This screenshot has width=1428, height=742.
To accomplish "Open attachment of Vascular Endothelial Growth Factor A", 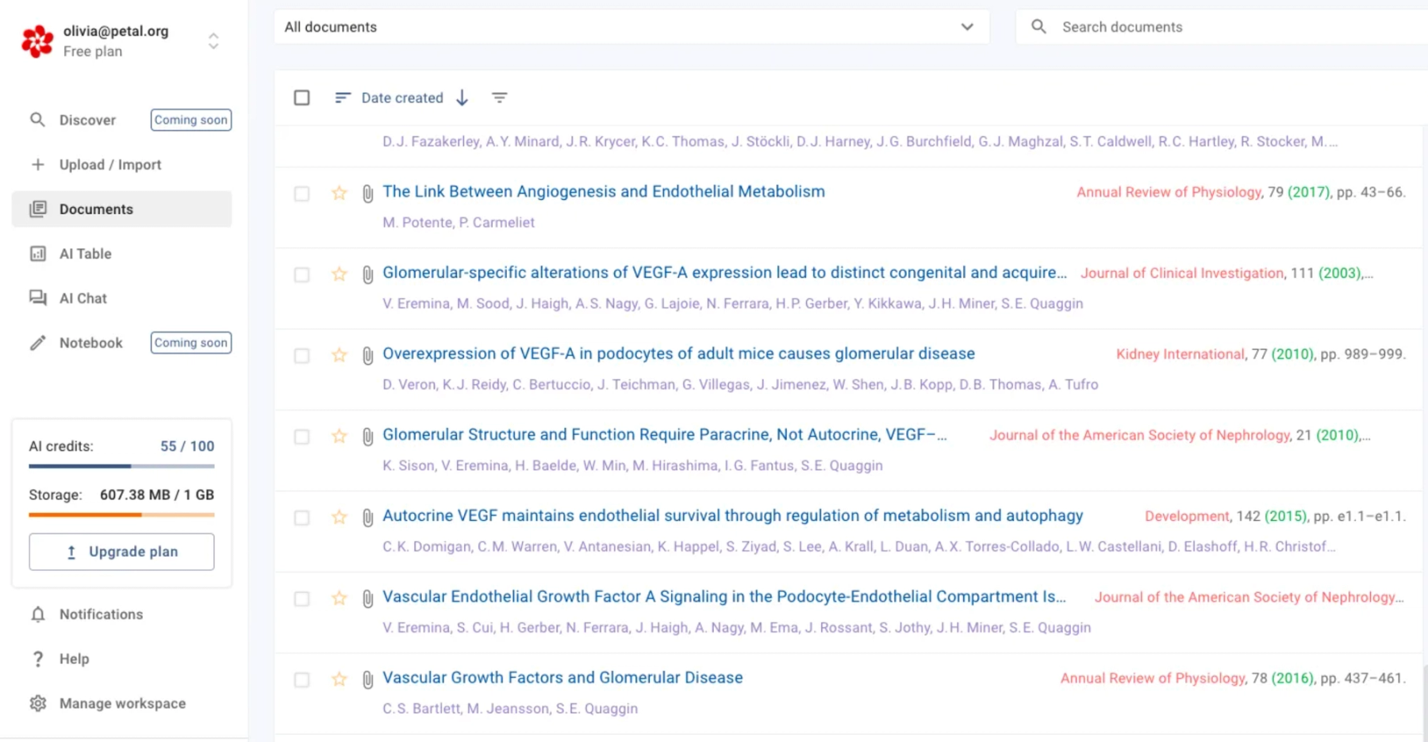I will [x=367, y=599].
